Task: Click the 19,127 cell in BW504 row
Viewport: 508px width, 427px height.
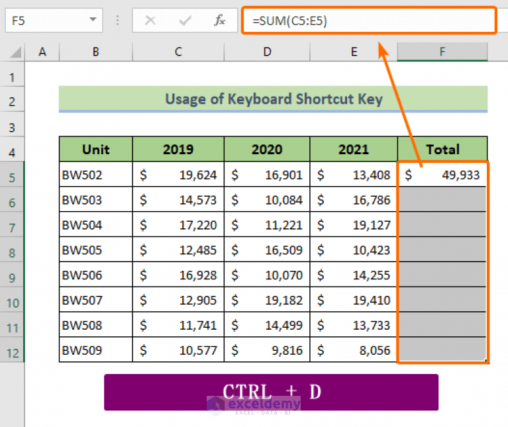Action: tap(354, 224)
